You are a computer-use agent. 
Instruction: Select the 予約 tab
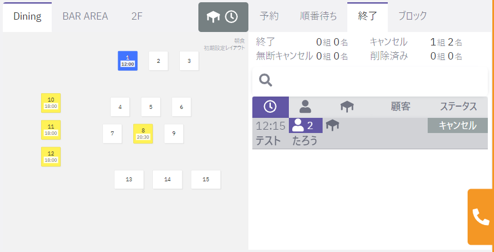click(269, 16)
